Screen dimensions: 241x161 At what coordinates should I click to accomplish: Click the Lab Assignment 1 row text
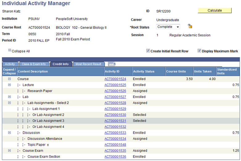coord(46,109)
